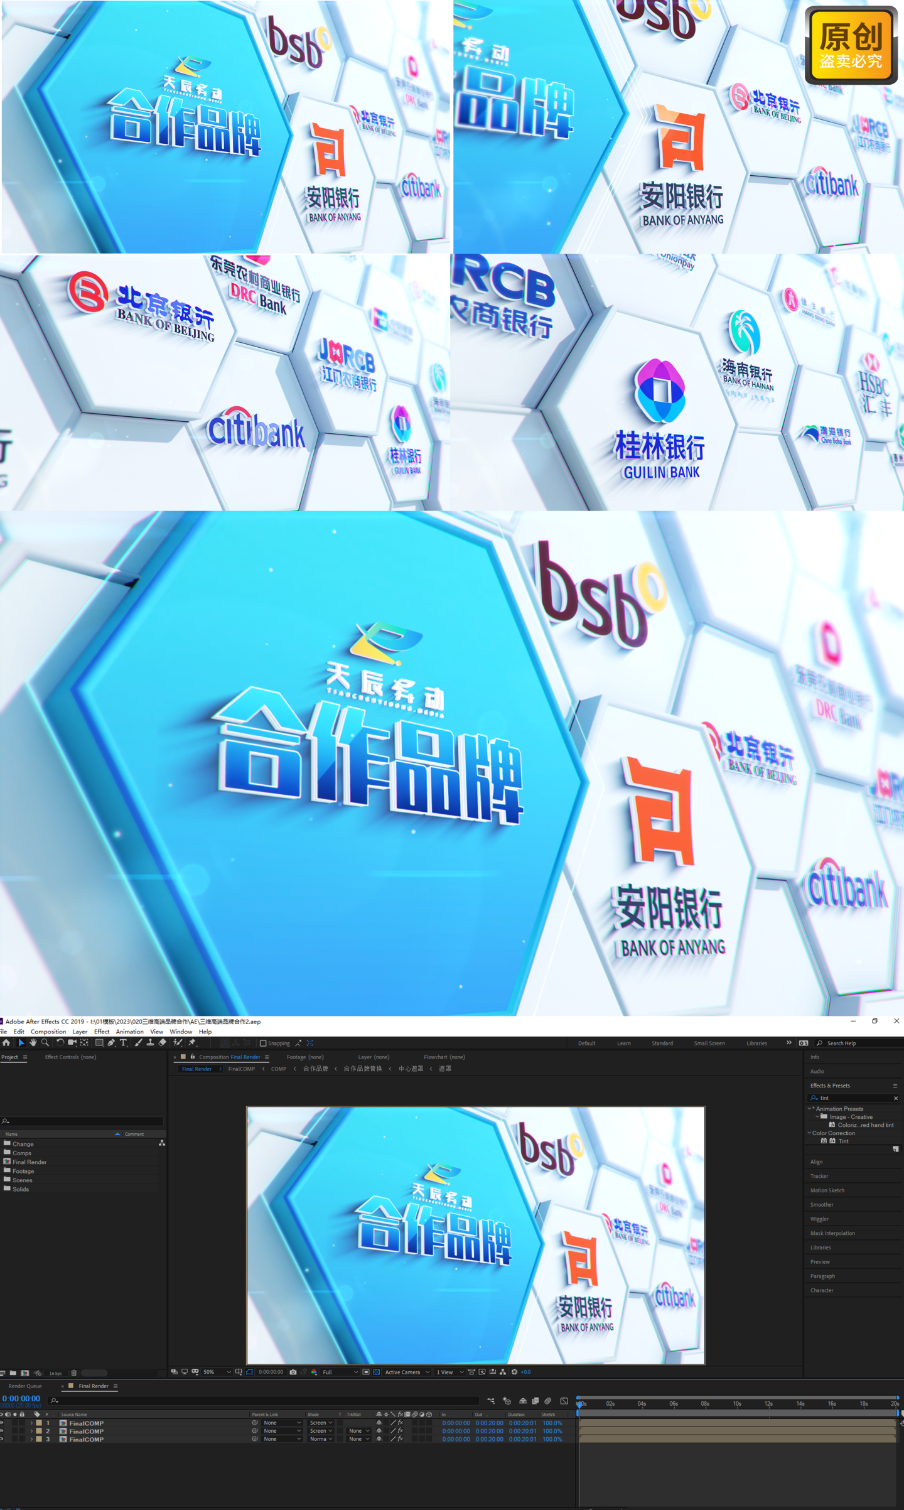Switch to the Small Screen workspace
The height and width of the screenshot is (1510, 904).
(709, 1044)
